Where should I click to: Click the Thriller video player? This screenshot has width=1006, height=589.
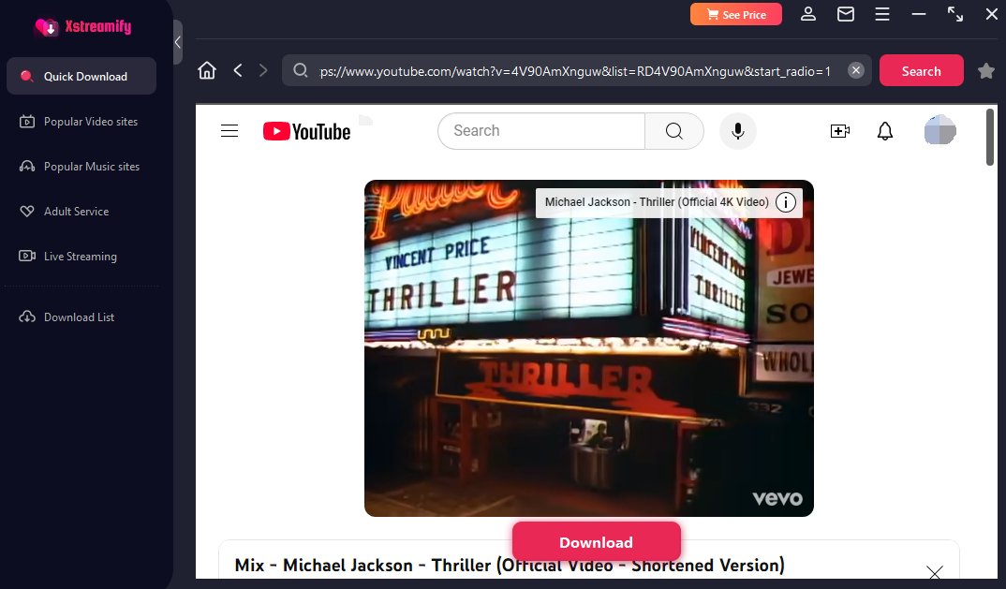pos(589,347)
